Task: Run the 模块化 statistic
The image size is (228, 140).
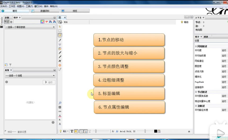Action: [x=224, y=77]
